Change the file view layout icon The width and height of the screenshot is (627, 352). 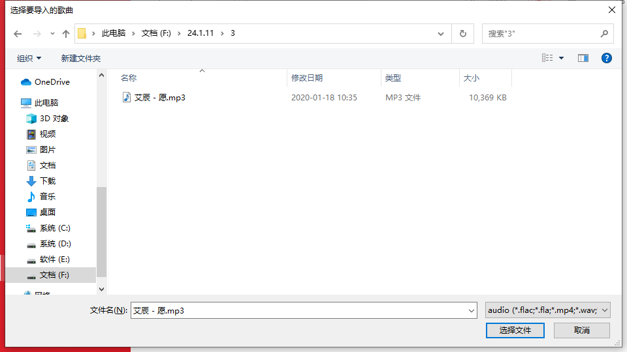pyautogui.click(x=547, y=58)
